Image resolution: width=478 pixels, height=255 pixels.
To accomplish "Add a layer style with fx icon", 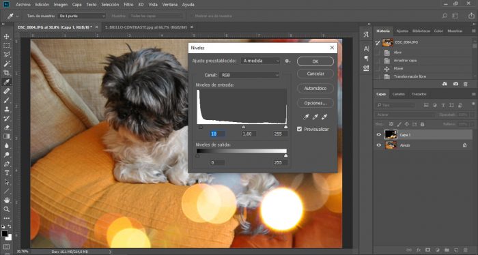I will point(418,250).
